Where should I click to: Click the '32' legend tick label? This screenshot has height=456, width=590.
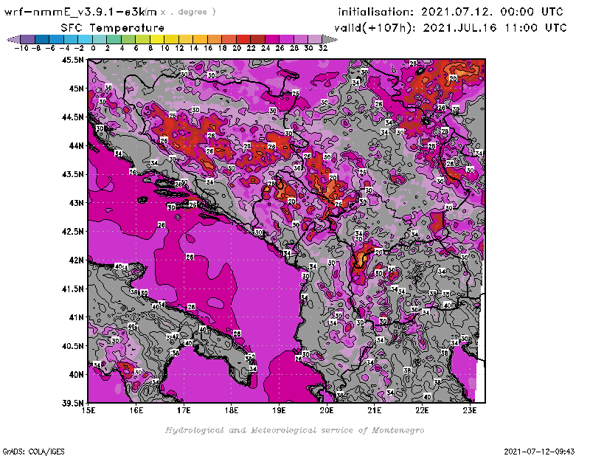tap(323, 48)
